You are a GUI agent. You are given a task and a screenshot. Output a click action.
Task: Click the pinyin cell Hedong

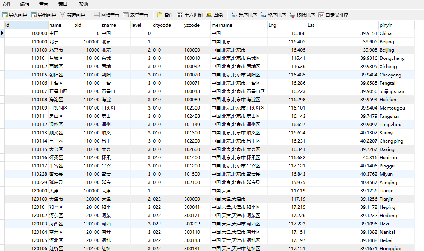click(x=397, y=216)
